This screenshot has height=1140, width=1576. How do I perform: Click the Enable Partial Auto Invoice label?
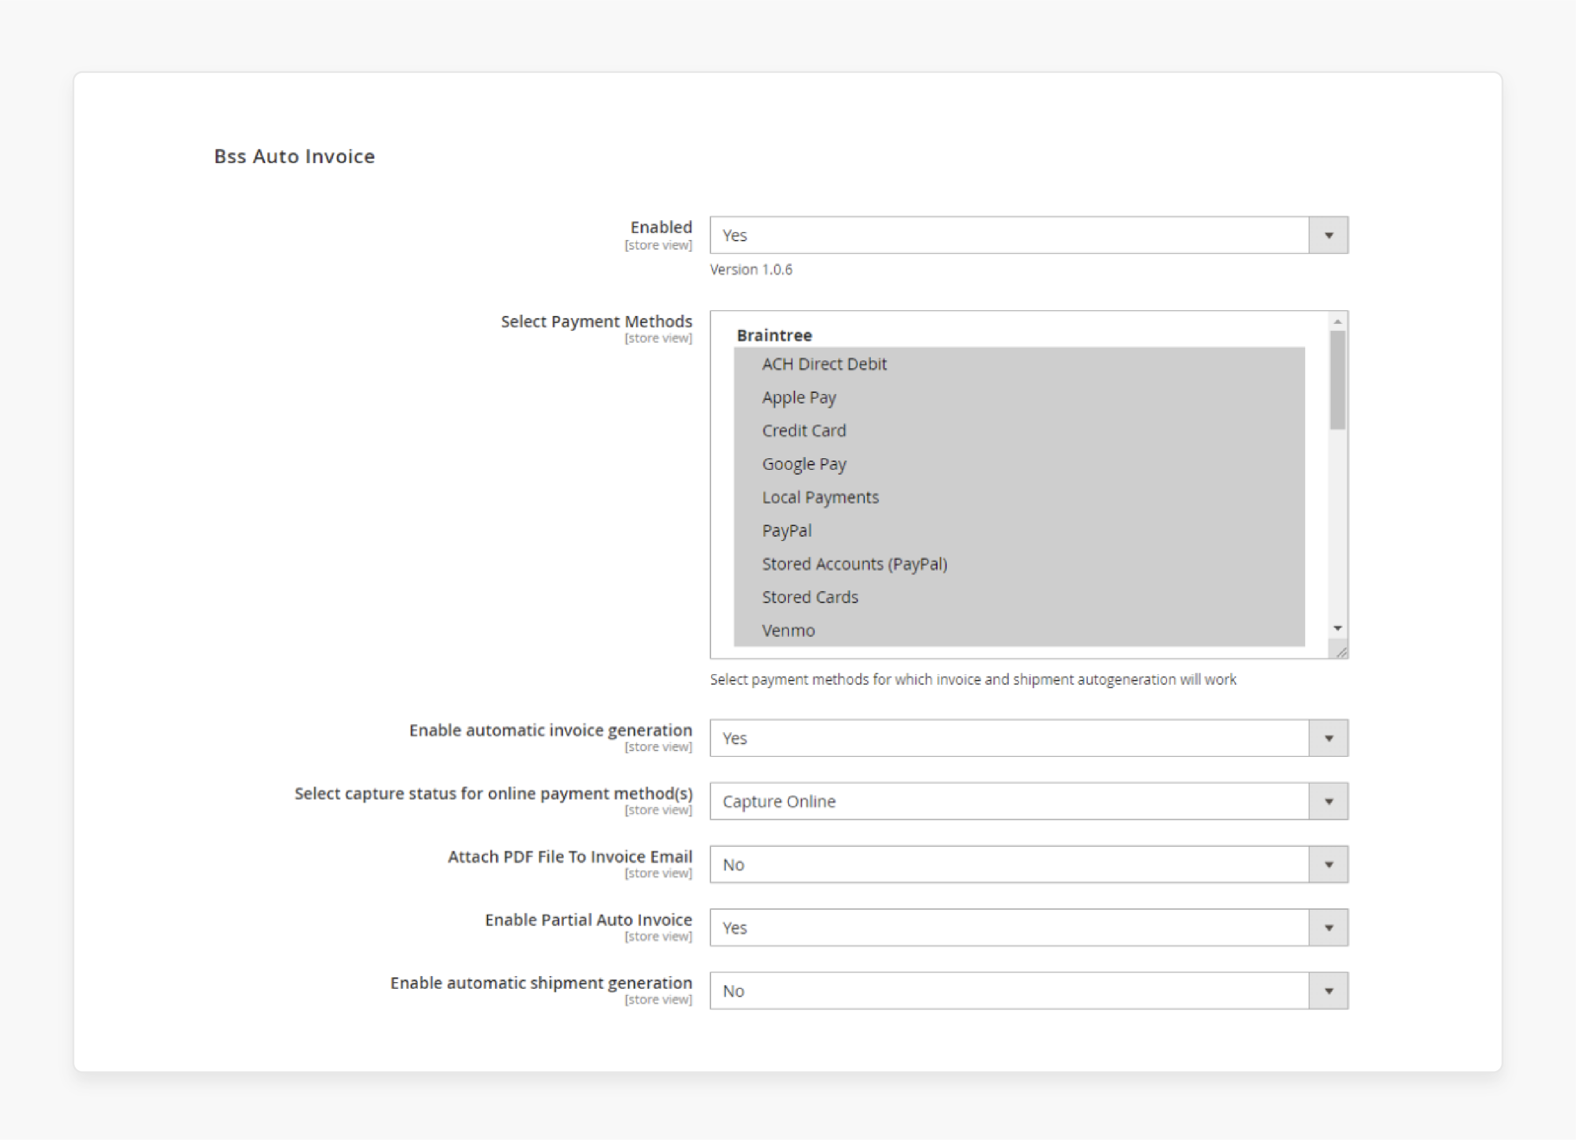pyautogui.click(x=588, y=920)
